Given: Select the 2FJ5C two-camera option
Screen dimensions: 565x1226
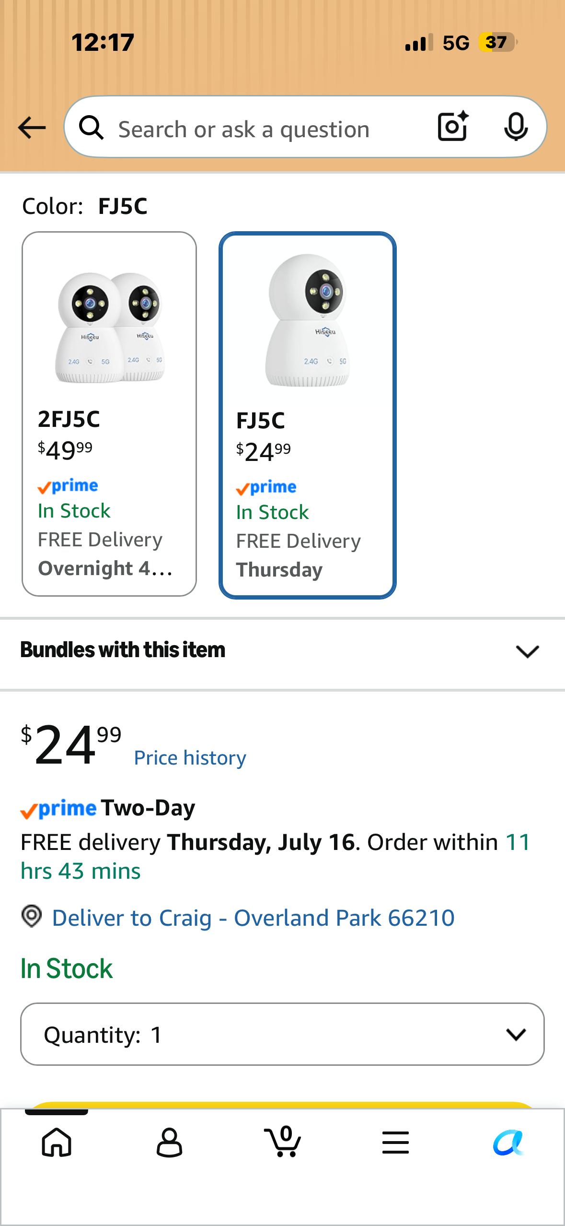Looking at the screenshot, I should (x=109, y=414).
